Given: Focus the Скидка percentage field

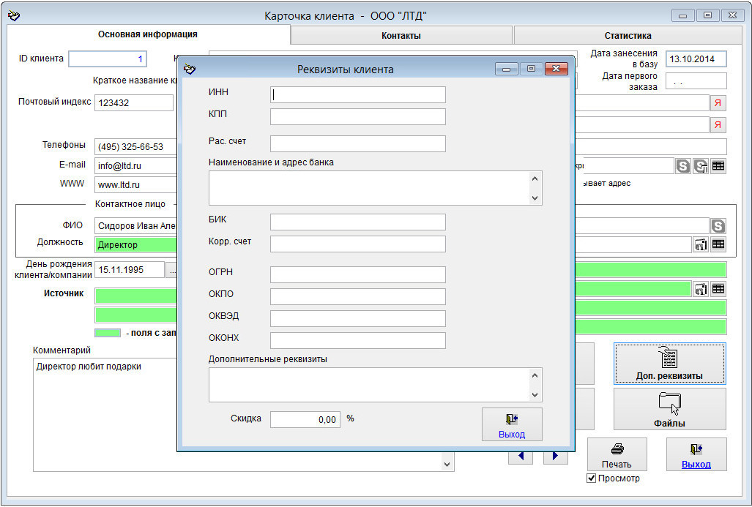Looking at the screenshot, I should pyautogui.click(x=305, y=419).
